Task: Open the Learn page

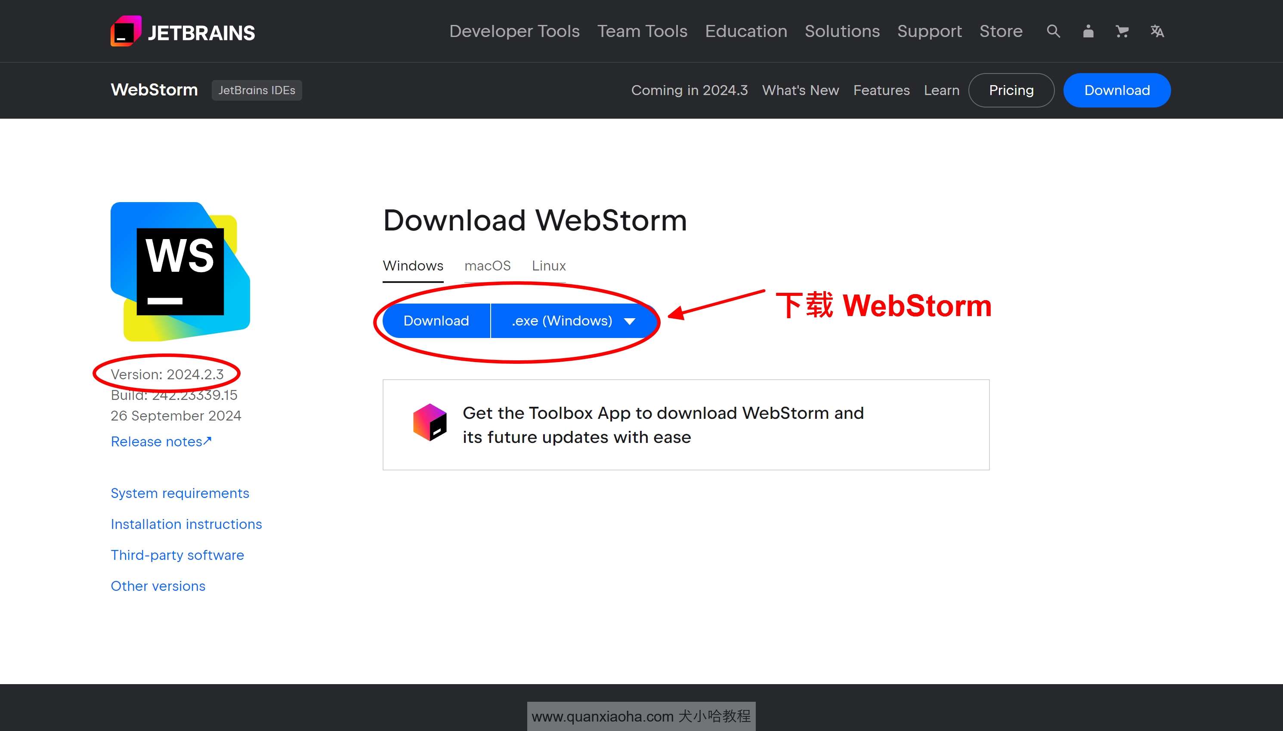Action: [941, 90]
